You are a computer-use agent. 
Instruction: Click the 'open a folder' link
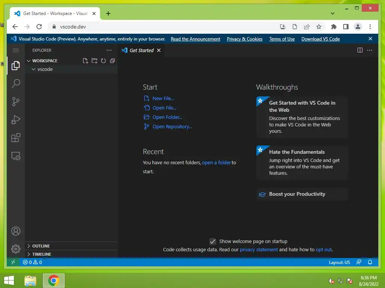coord(216,163)
